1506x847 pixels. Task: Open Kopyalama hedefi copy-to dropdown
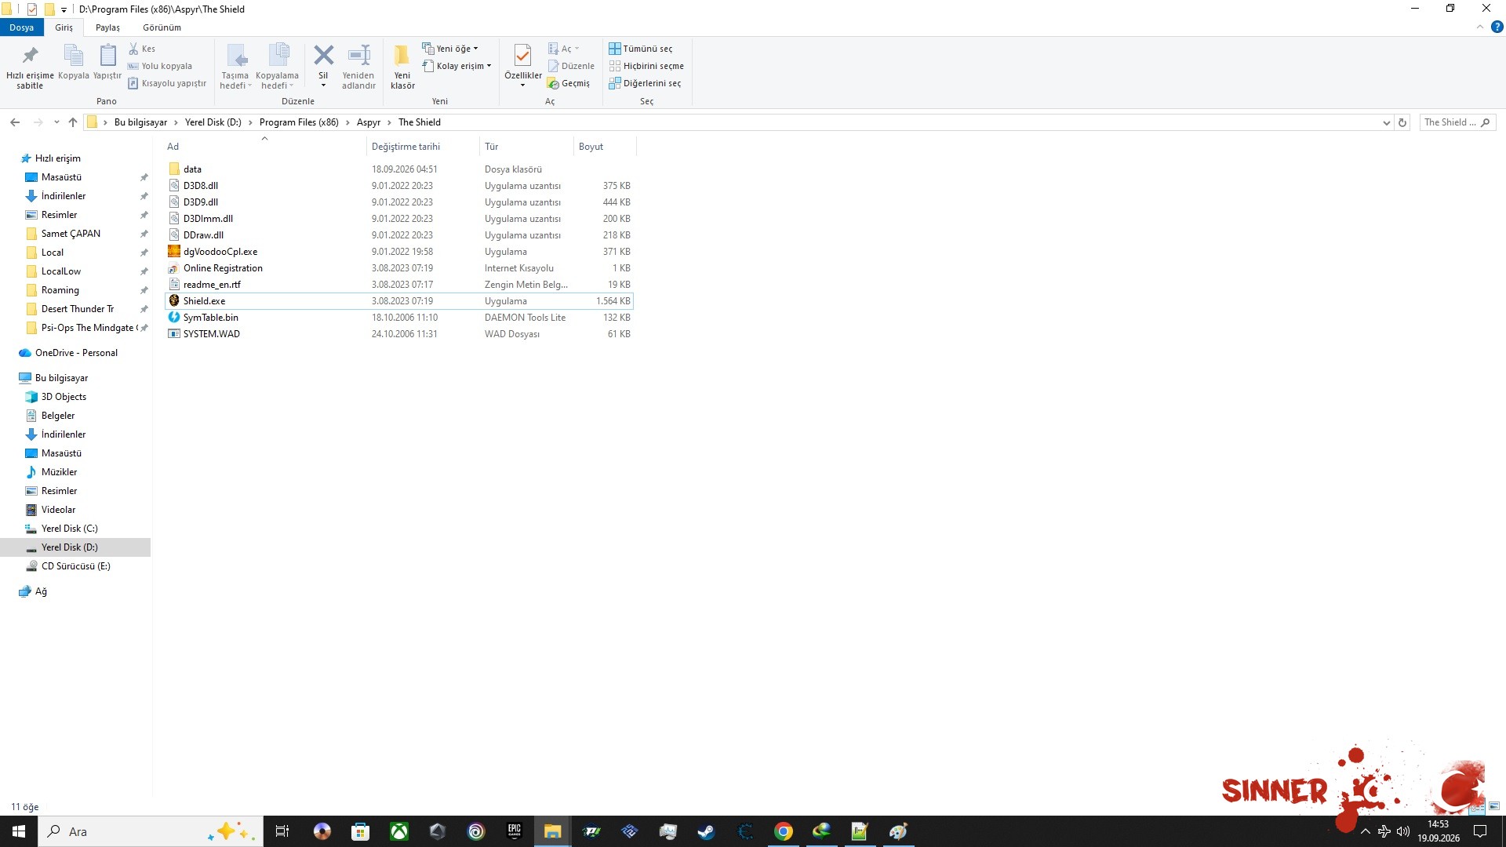pos(278,67)
